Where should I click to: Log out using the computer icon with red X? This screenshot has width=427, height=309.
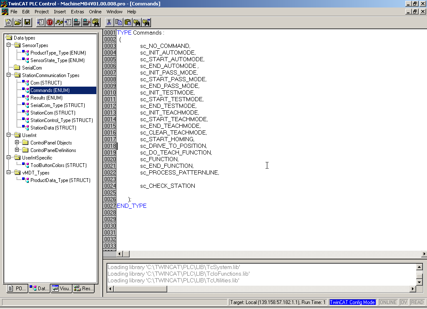[86, 22]
